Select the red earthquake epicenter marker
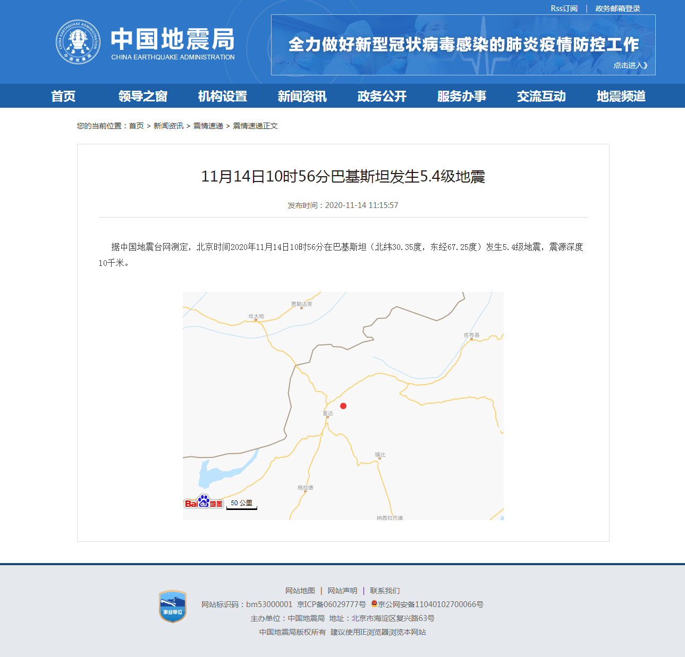Viewport: 685px width, 657px height. pyautogui.click(x=343, y=406)
